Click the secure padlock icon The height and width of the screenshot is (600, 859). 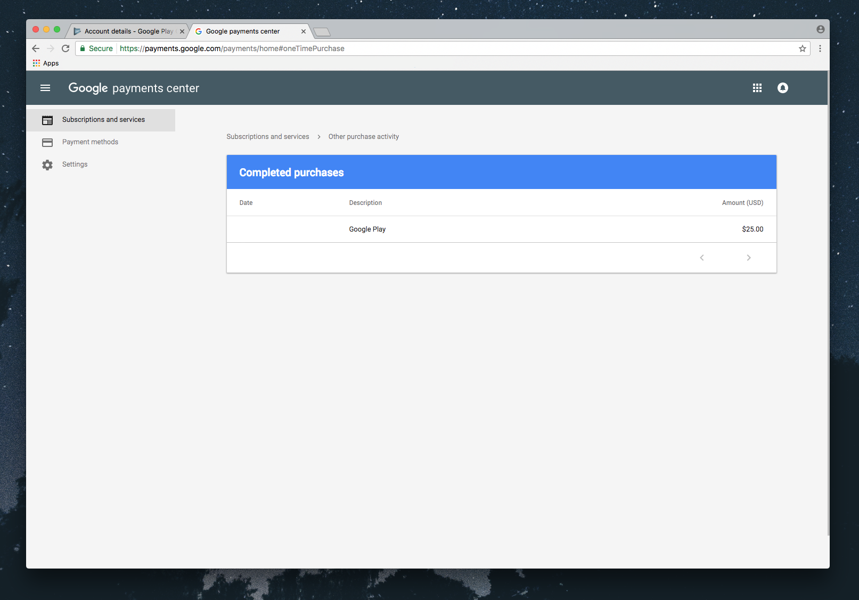pos(83,48)
